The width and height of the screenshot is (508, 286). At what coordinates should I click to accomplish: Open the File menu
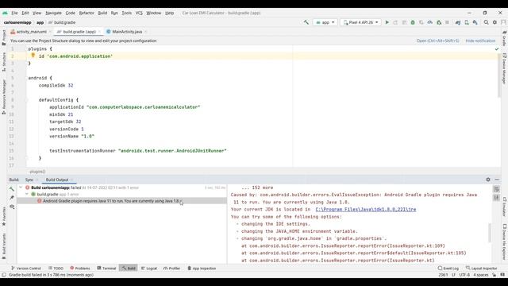click(x=14, y=13)
